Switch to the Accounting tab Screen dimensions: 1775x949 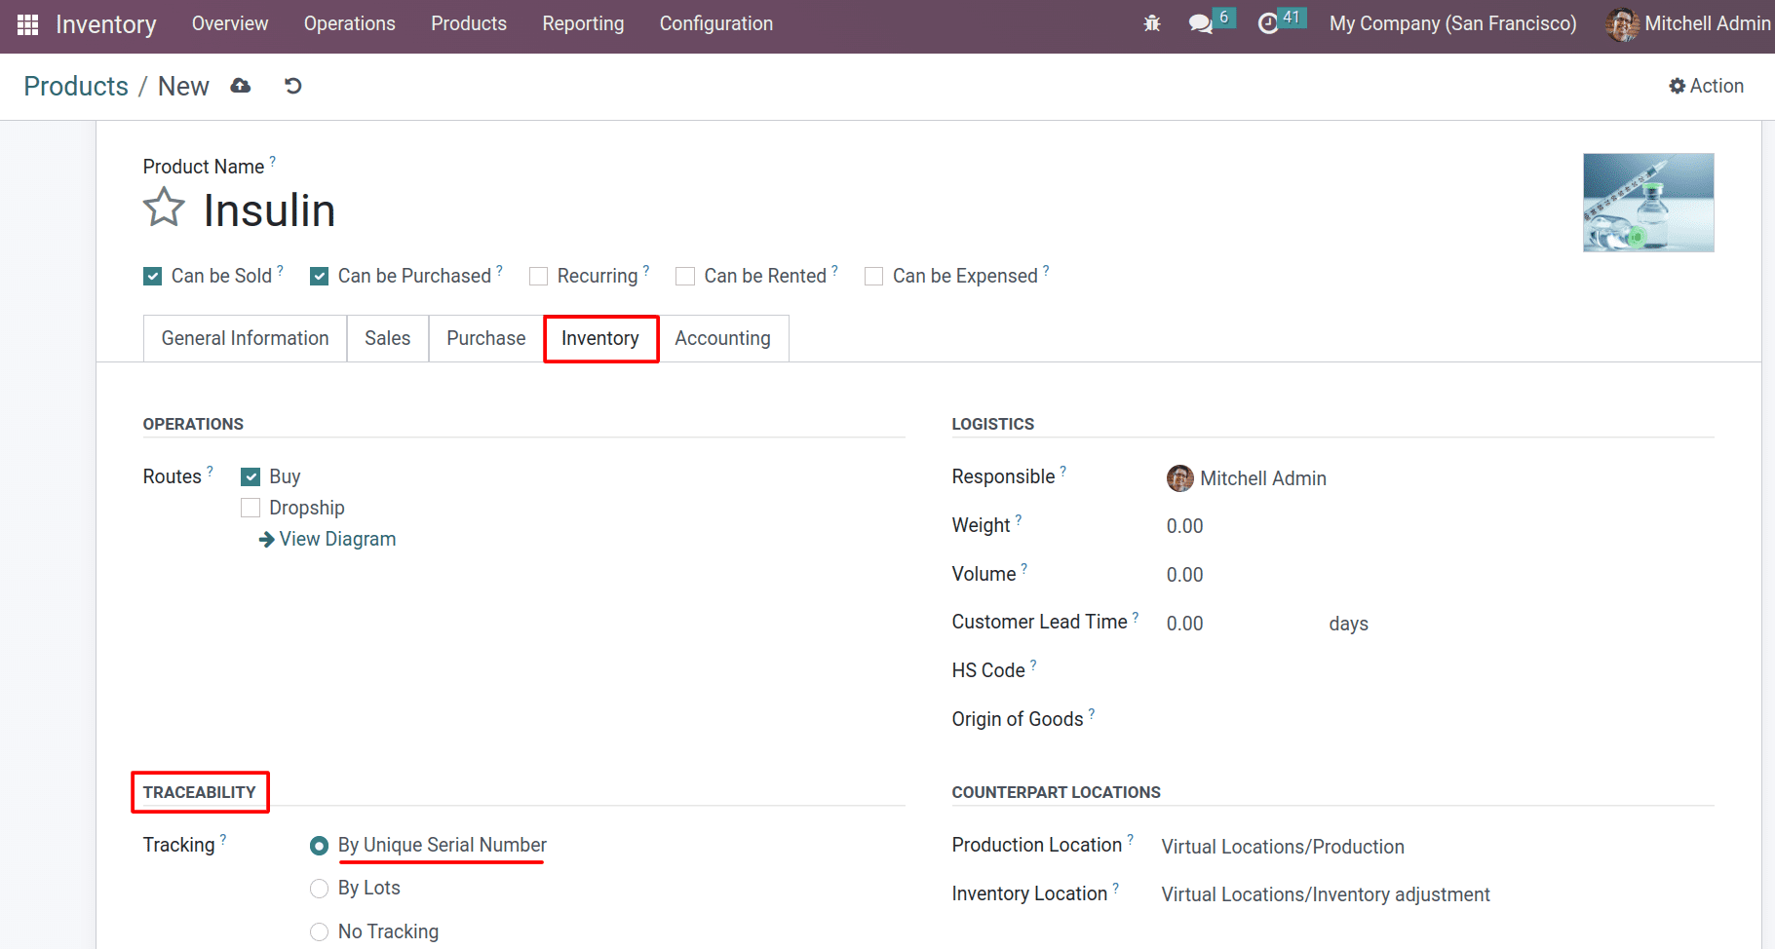(722, 338)
